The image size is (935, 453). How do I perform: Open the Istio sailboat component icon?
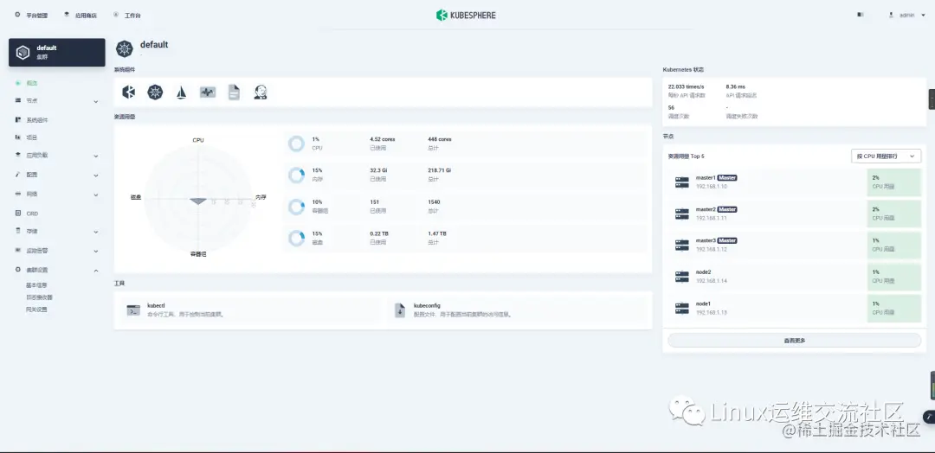tap(181, 92)
